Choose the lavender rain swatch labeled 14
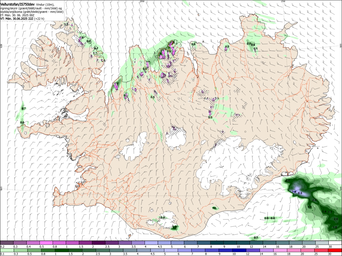Viewport: 342px width, 256px height. 266,250
